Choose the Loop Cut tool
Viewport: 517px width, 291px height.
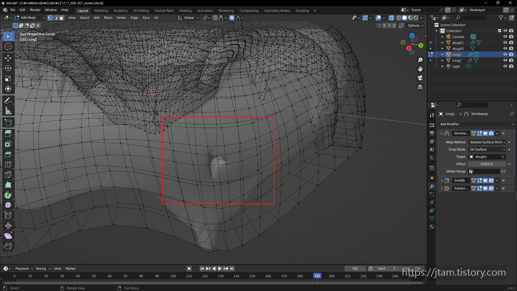[x=8, y=164]
